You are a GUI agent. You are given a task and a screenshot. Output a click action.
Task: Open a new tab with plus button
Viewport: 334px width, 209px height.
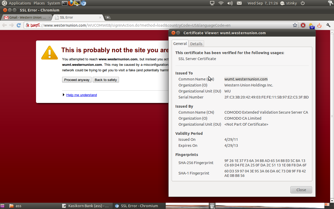(108, 18)
